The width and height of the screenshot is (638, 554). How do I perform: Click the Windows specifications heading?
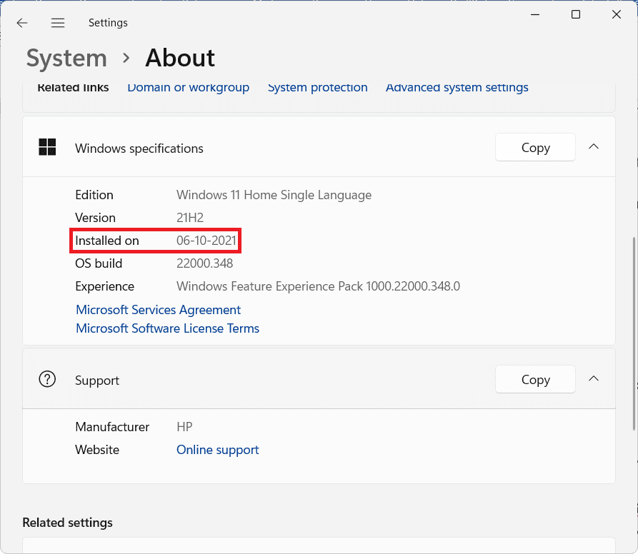pyautogui.click(x=139, y=148)
